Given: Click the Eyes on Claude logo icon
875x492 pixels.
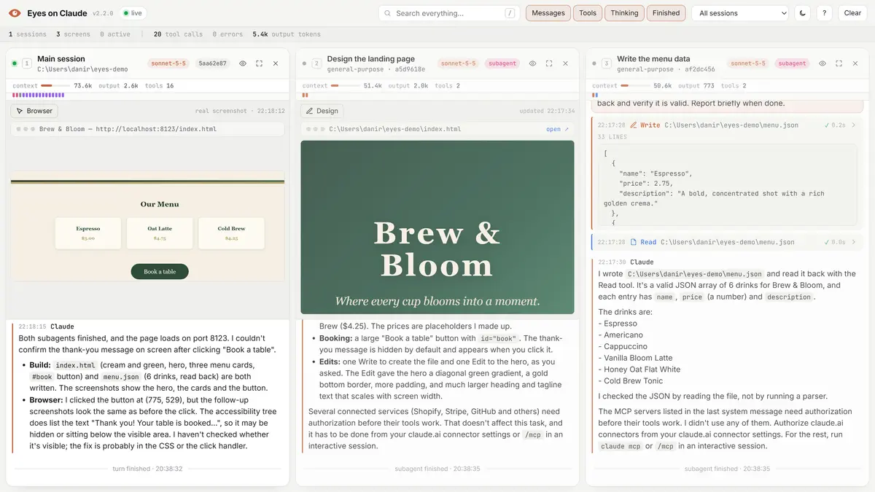Looking at the screenshot, I should coord(15,13).
